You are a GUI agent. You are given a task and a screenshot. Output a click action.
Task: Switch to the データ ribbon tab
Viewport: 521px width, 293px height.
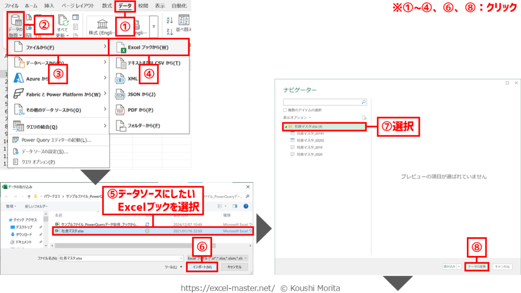click(125, 6)
